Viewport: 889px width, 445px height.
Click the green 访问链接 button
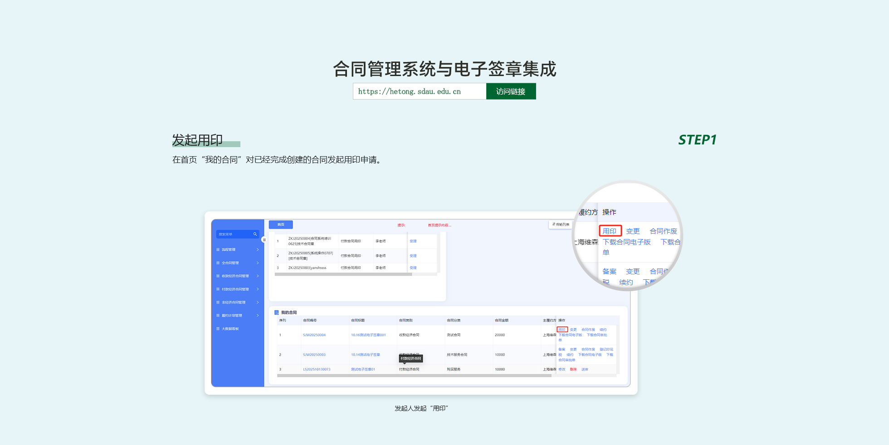[511, 91]
